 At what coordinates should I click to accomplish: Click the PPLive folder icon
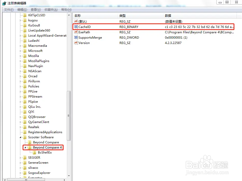coord(25,92)
